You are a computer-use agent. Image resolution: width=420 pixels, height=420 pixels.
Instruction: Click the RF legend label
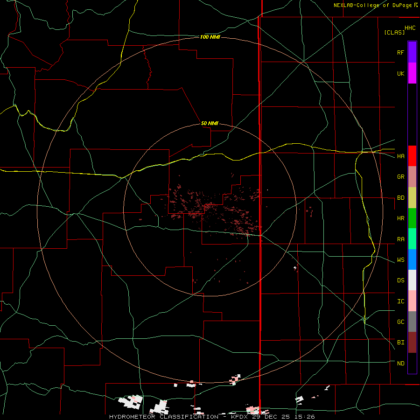400,52
